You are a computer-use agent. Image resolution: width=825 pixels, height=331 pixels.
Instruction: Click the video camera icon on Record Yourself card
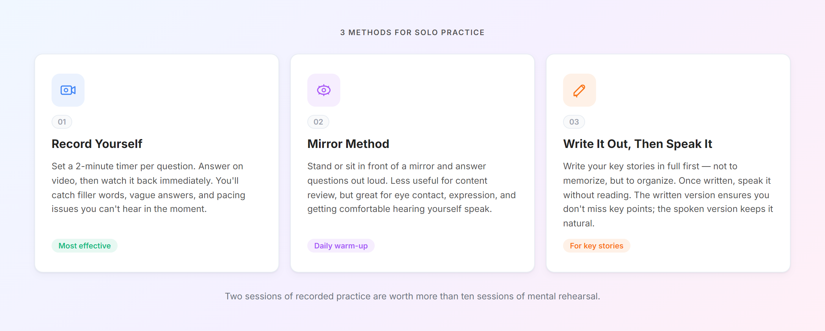[x=68, y=90]
